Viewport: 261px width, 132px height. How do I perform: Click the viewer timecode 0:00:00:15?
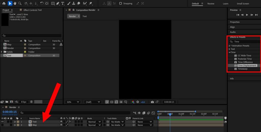(169, 102)
